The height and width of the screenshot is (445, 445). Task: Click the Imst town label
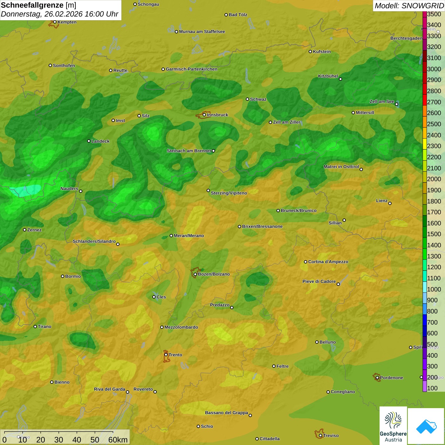(120, 120)
